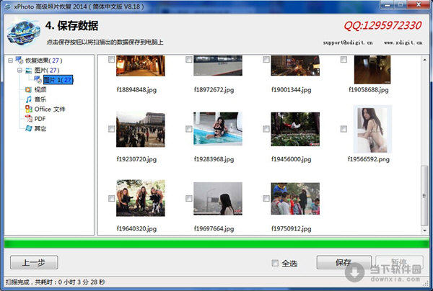Select the f19283968.jpg pool photo thumbnail
The height and width of the screenshot is (291, 433).
point(218,129)
